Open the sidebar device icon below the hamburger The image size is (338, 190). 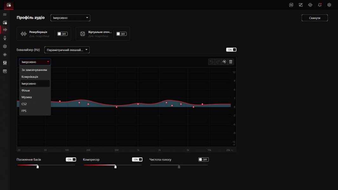(x=5, y=22)
